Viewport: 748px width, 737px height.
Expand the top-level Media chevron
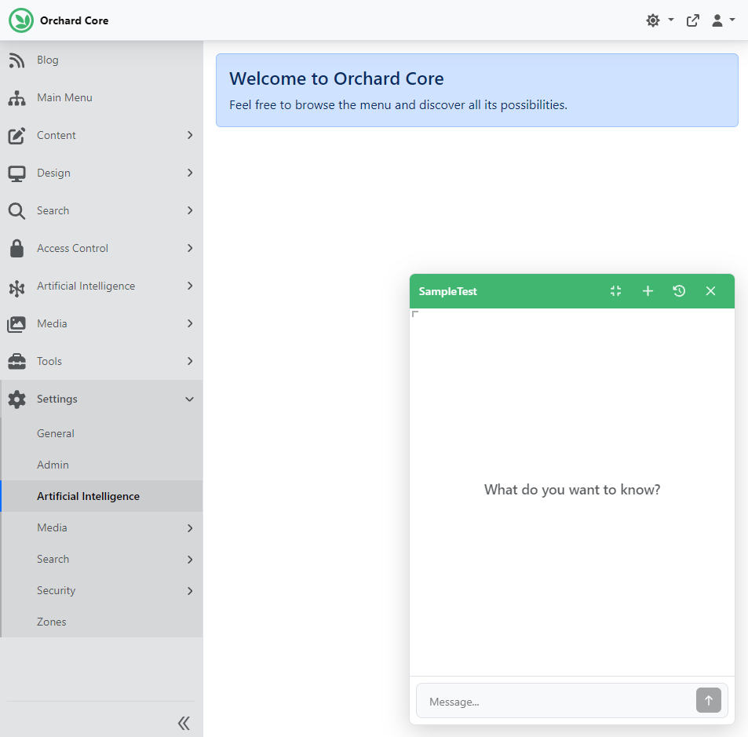tap(190, 323)
